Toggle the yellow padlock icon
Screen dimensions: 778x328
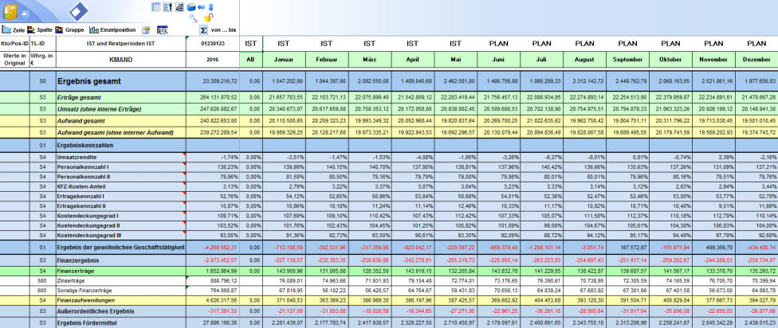[207, 18]
